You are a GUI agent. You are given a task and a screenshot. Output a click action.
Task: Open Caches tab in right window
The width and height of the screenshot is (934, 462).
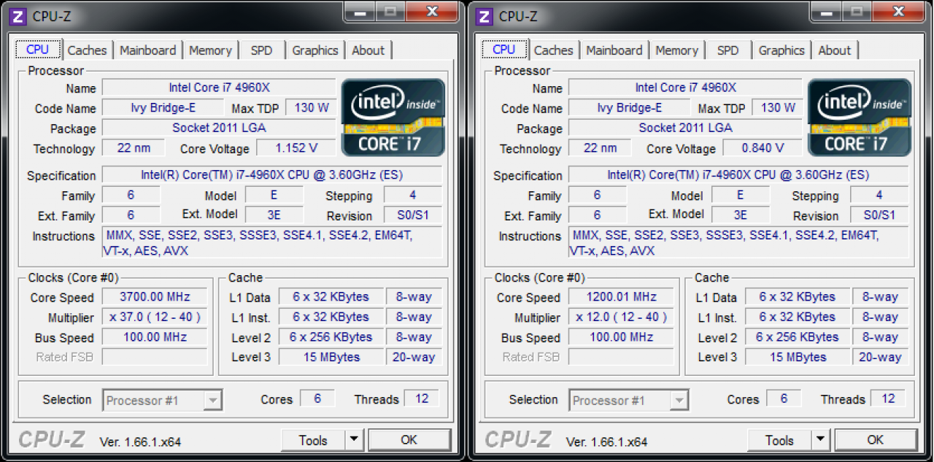tap(553, 50)
